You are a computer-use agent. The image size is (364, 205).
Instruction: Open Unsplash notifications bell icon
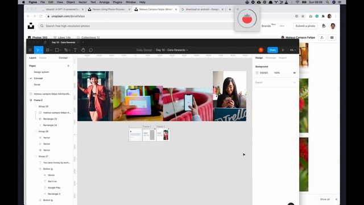point(324,26)
